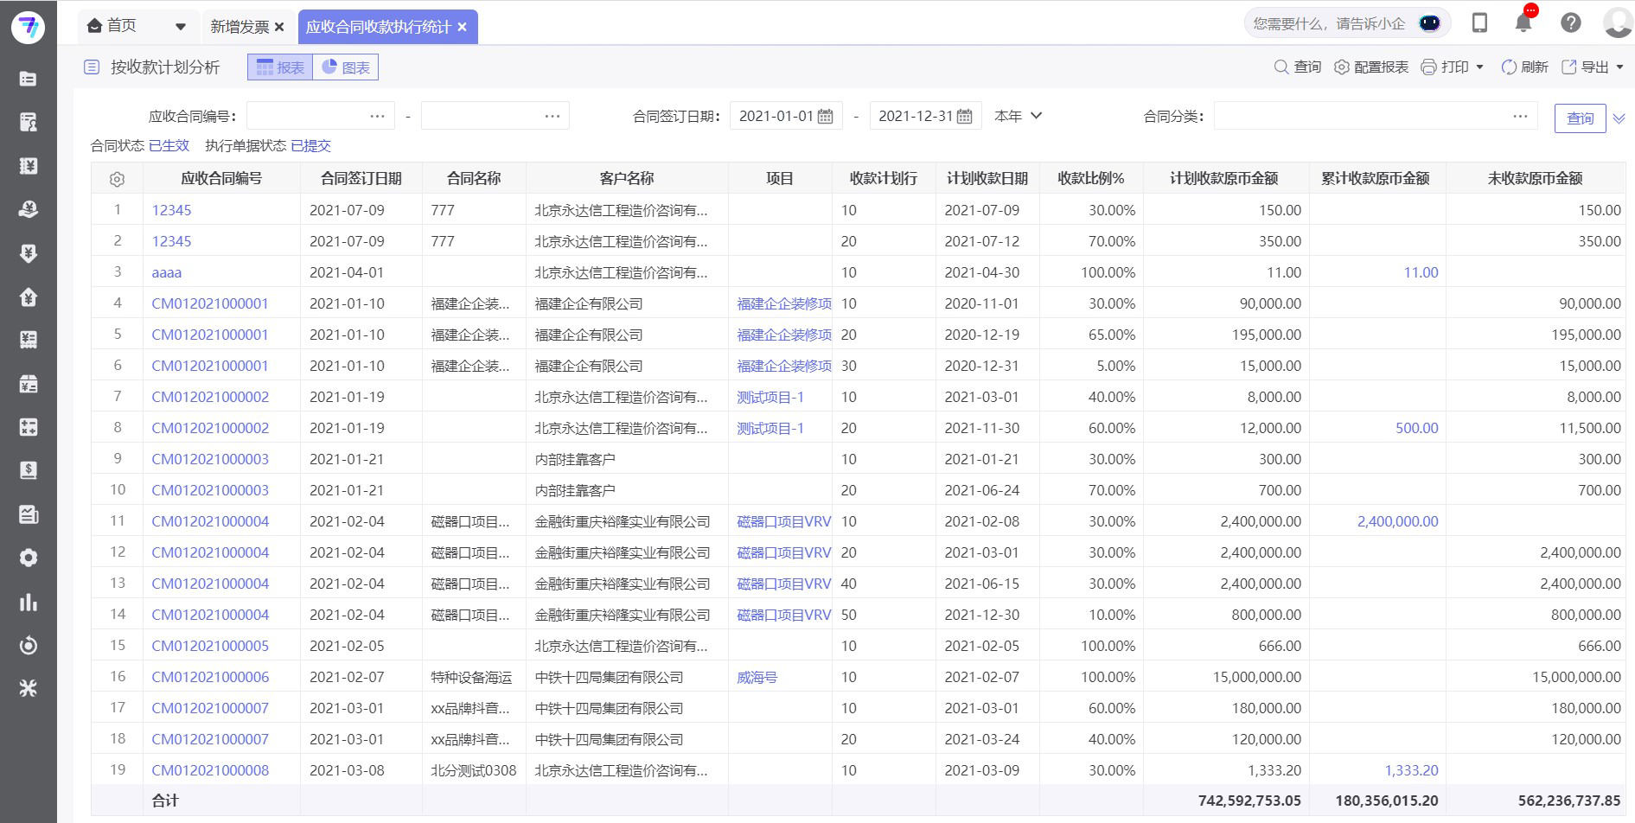Viewport: 1635px width, 823px height.
Task: Click the blue 查询 query button
Action: (x=1580, y=118)
